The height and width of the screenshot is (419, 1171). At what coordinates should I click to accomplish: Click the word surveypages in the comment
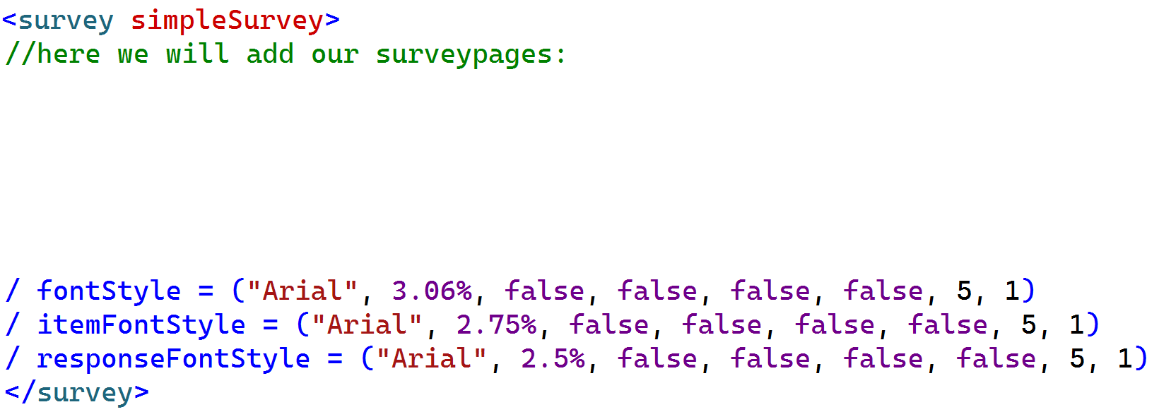click(x=464, y=54)
